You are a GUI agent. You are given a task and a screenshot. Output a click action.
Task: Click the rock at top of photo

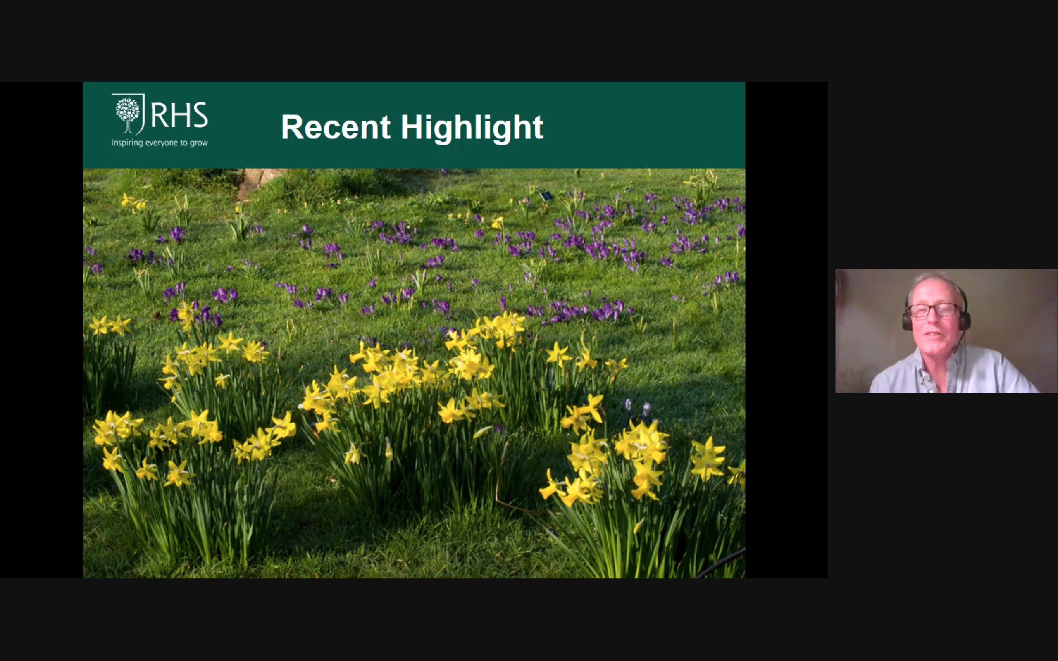coord(256,180)
